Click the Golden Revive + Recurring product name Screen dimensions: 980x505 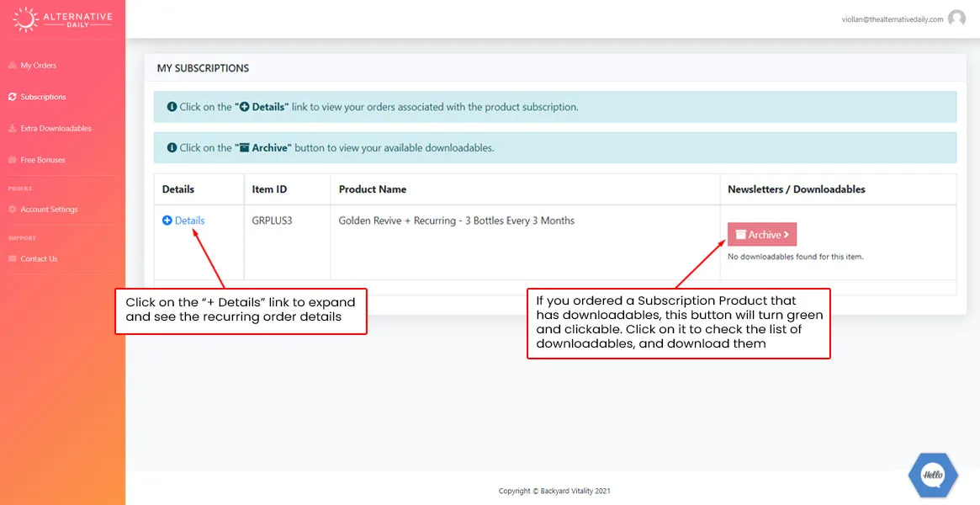[456, 221]
